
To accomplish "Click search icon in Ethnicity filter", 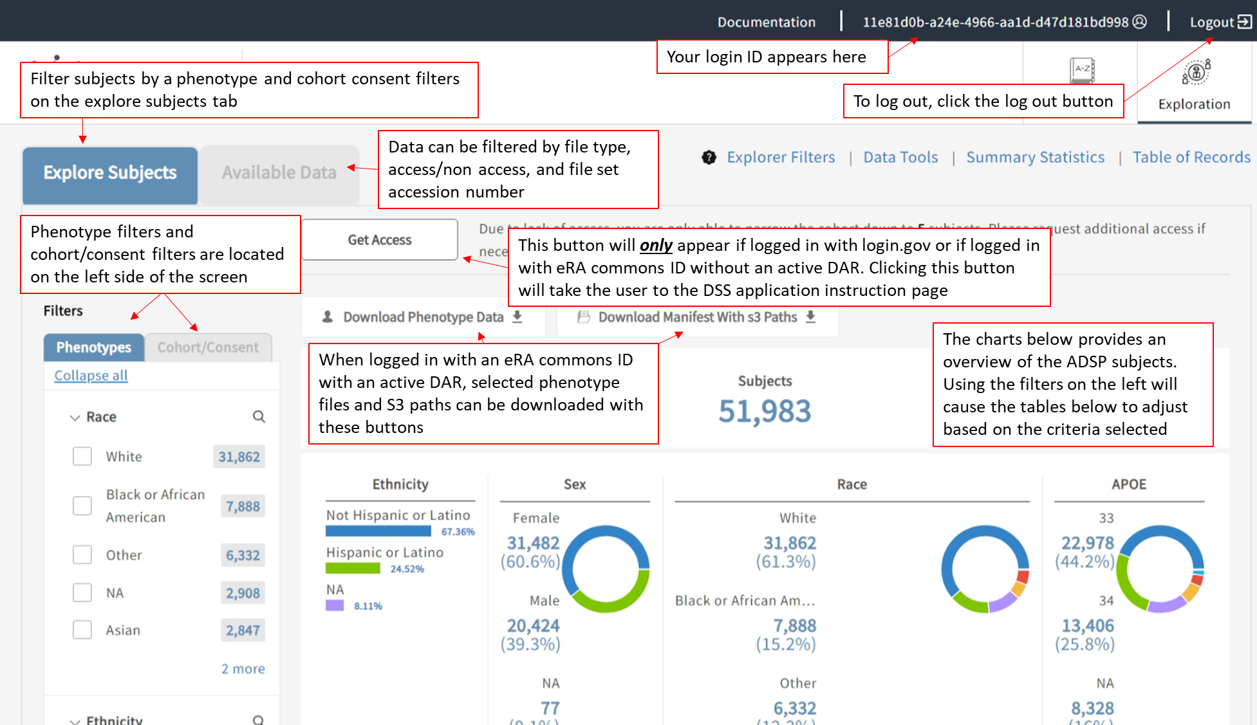I will [x=258, y=719].
